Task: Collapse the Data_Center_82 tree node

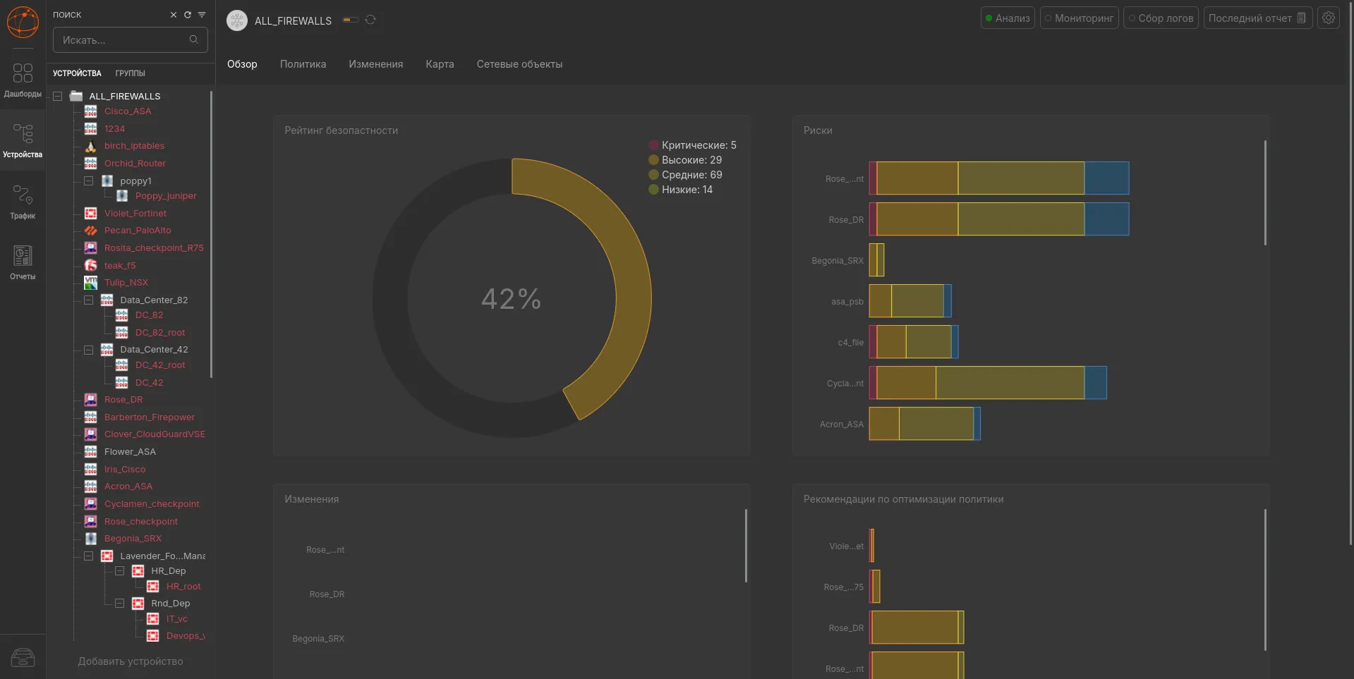Action: [89, 300]
